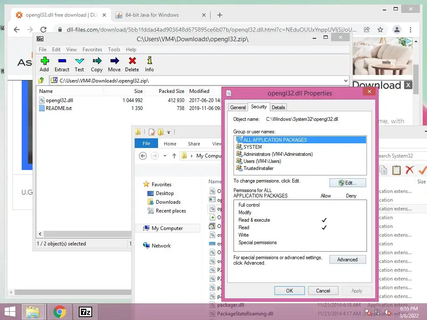Open the Explorer Home ribbon tab
Screen dimensions: 427x320
coord(170,144)
